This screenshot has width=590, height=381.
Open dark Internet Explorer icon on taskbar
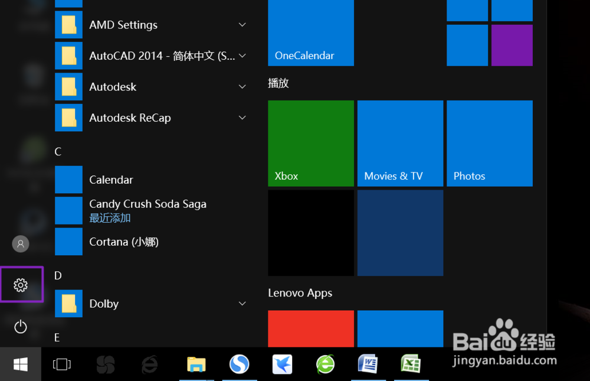tap(150, 364)
